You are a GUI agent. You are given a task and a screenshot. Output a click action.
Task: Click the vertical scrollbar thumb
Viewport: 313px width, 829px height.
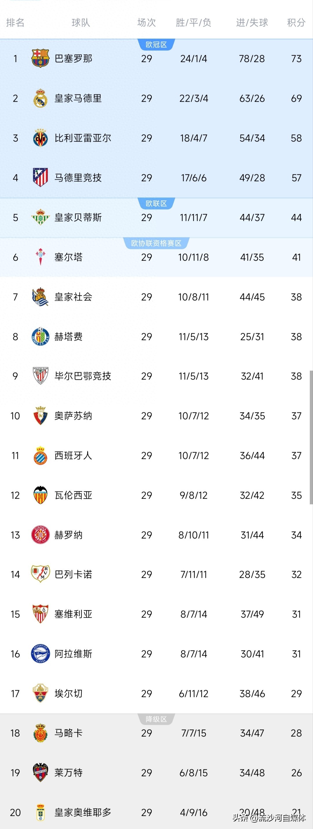point(311,437)
